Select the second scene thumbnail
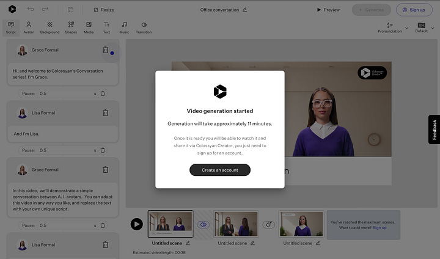 [236, 224]
